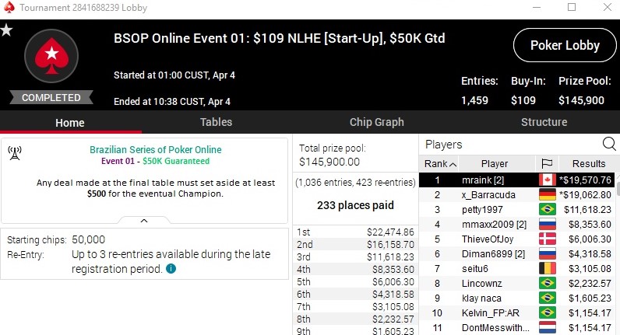The image size is (620, 335).
Task: Select the Structure tab
Action: point(544,122)
